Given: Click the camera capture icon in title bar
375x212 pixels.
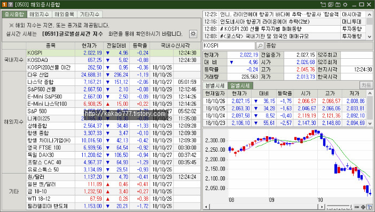Looking at the screenshot, I should pyautogui.click(x=338, y=5).
